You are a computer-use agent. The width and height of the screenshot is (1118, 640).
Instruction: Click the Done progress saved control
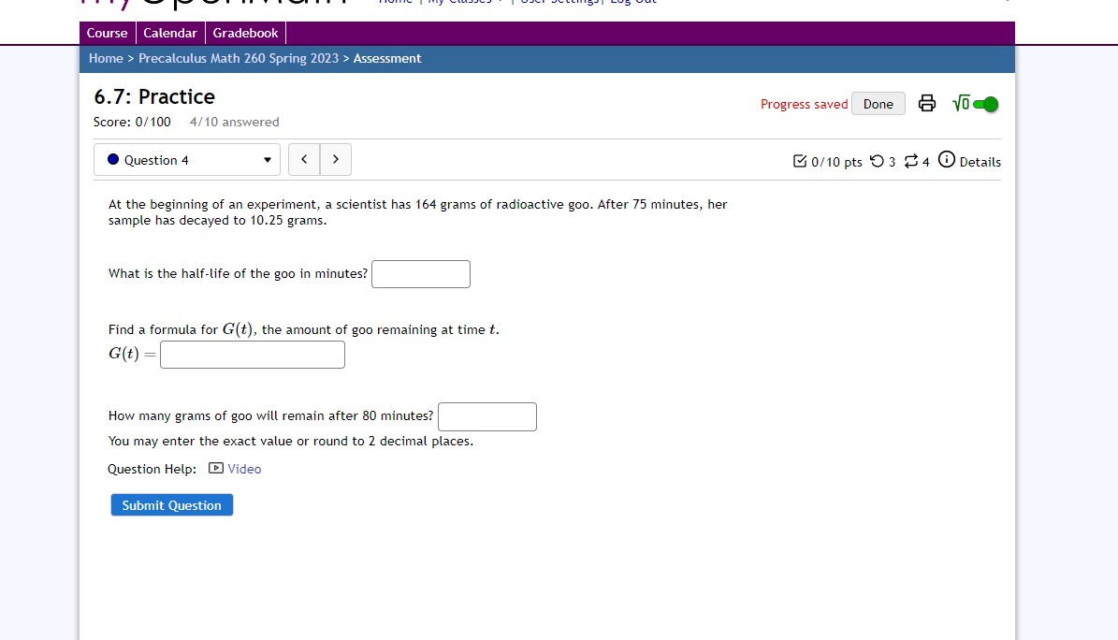pyautogui.click(x=878, y=104)
